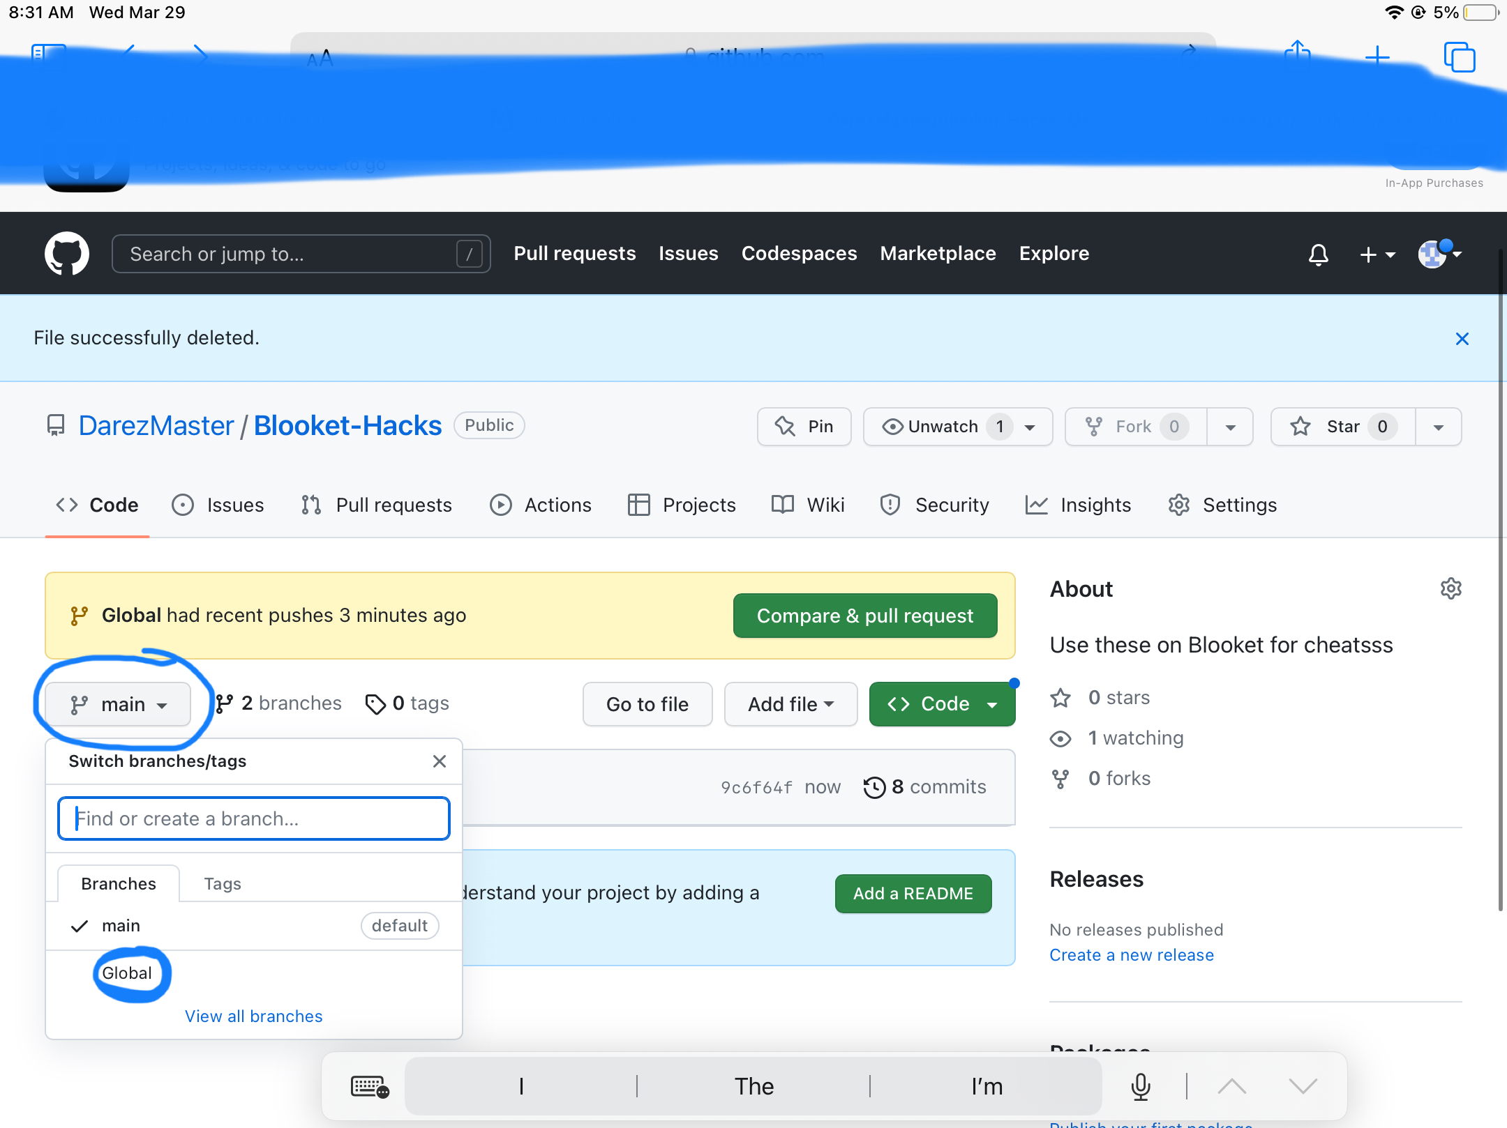This screenshot has height=1128, width=1507.
Task: Hide the on-screen keyboard icon
Action: click(x=370, y=1086)
